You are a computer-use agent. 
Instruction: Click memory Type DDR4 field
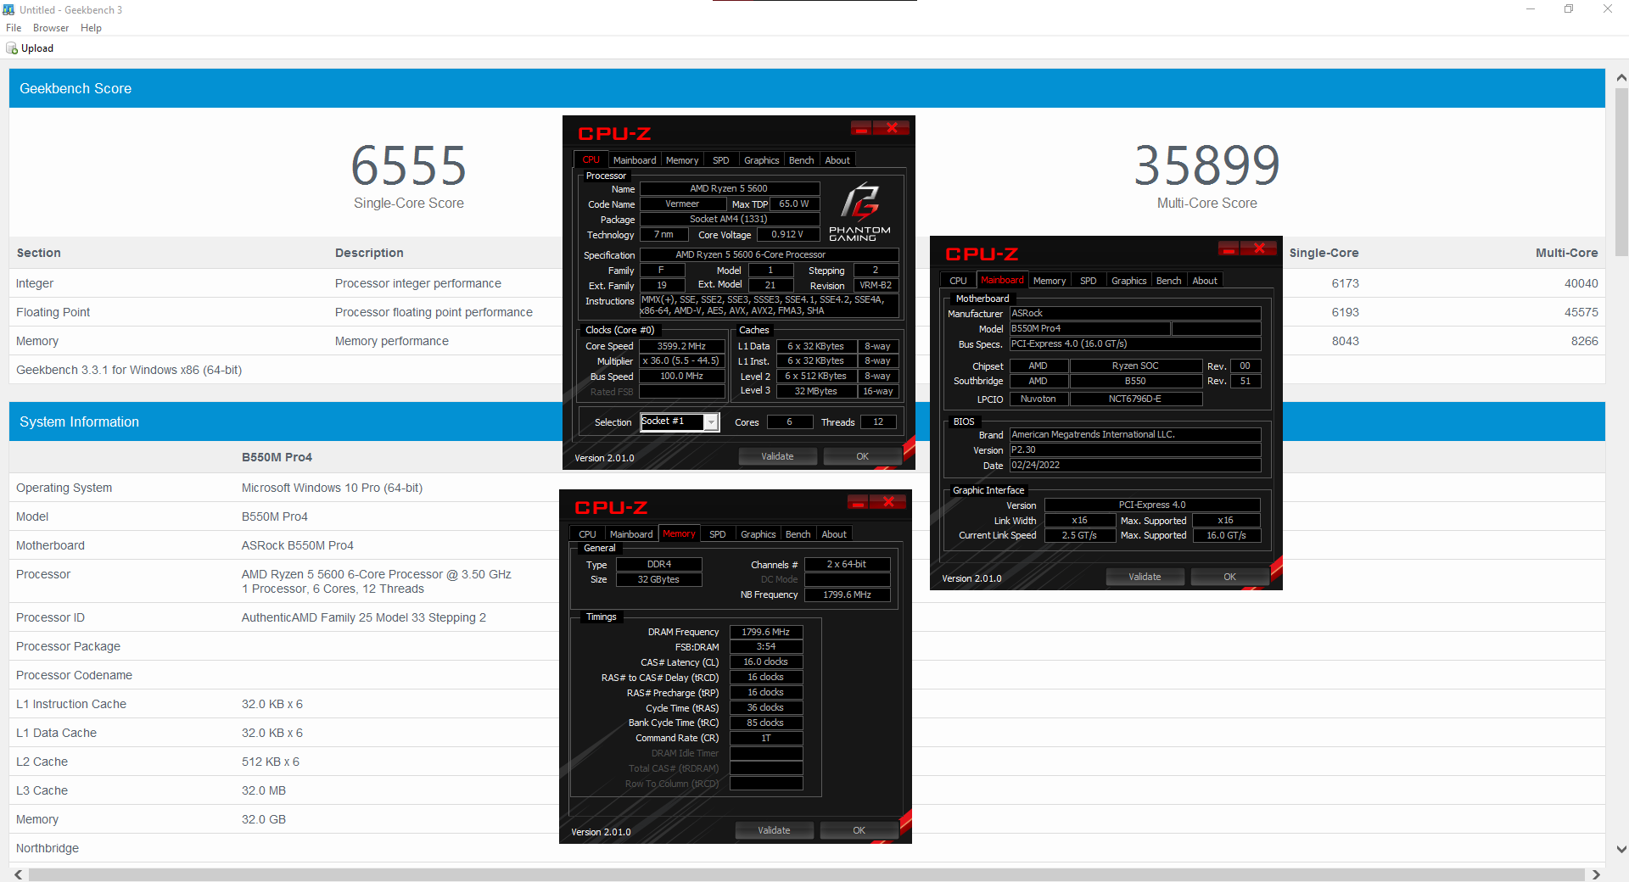pos(658,564)
